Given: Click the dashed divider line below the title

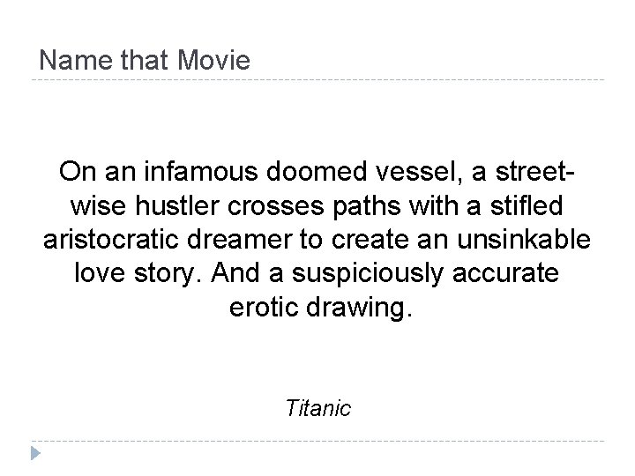Looking at the screenshot, I should 317,81.
